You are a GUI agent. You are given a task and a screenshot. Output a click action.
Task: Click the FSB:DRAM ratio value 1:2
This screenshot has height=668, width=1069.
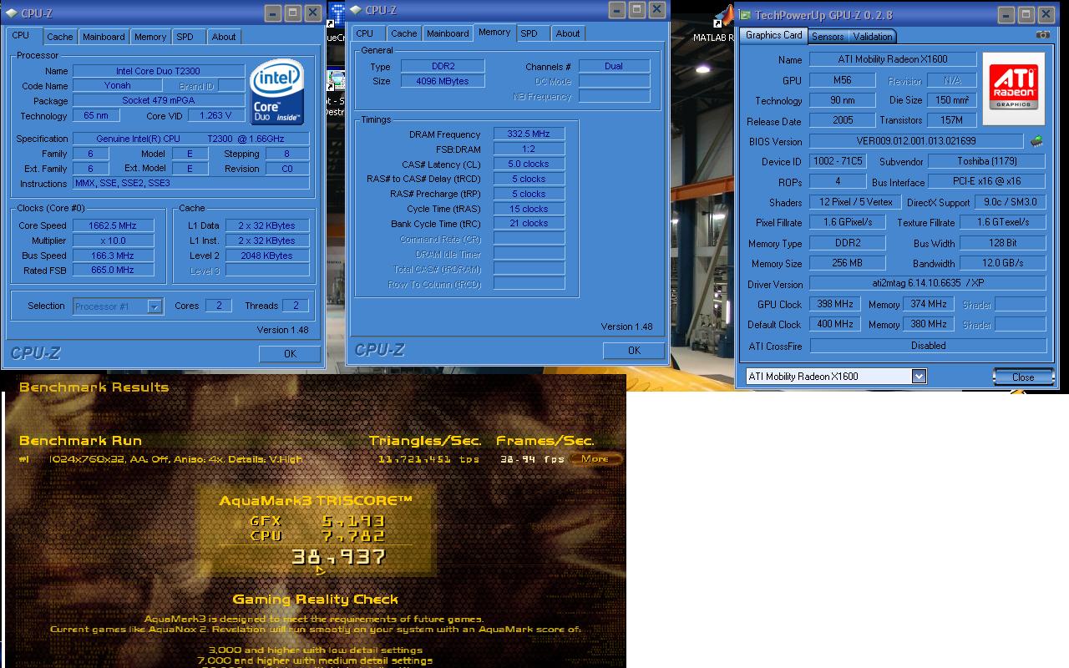pyautogui.click(x=529, y=149)
